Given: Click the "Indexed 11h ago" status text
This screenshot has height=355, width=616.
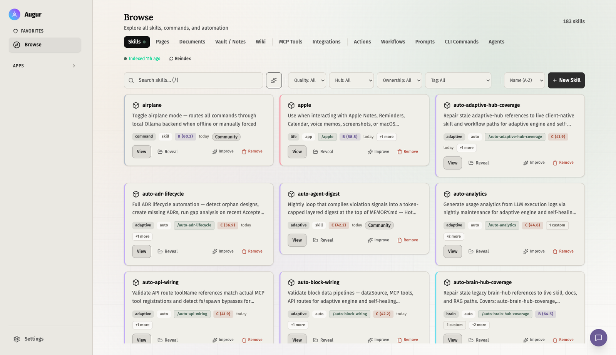Looking at the screenshot, I should click(x=144, y=59).
